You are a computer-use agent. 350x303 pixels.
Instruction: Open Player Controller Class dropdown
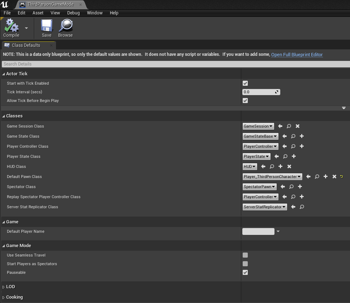click(260, 146)
